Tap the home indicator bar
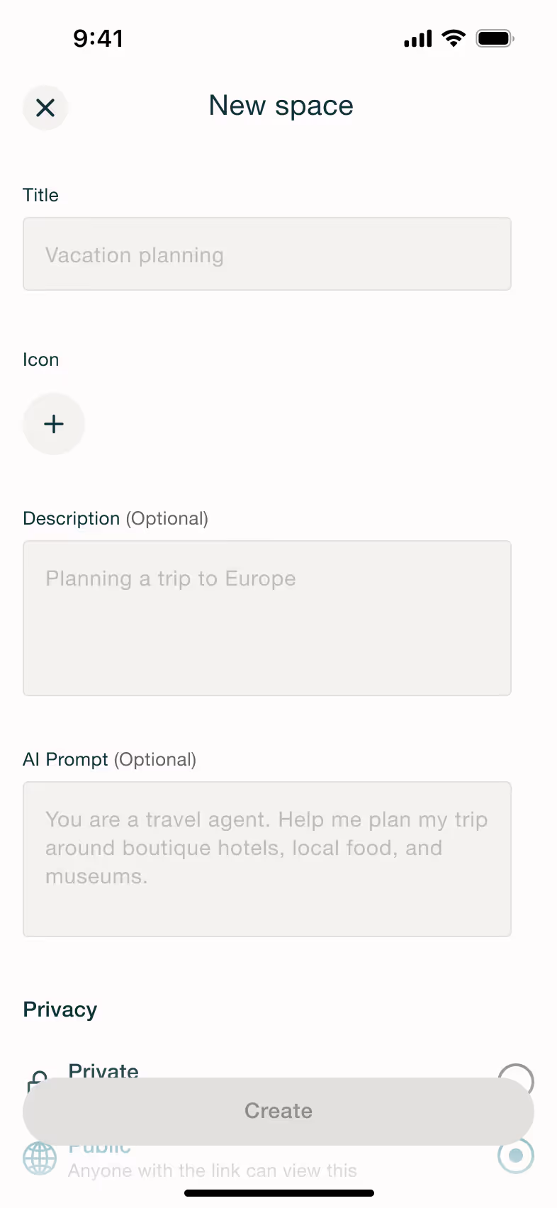 coord(279,1193)
